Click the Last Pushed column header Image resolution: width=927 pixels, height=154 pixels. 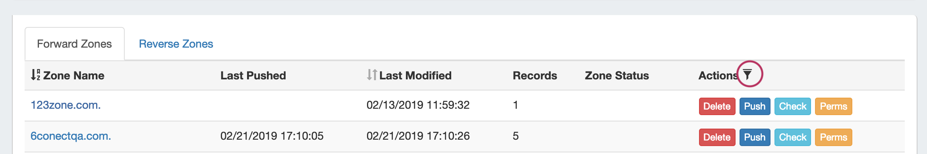[x=253, y=75]
